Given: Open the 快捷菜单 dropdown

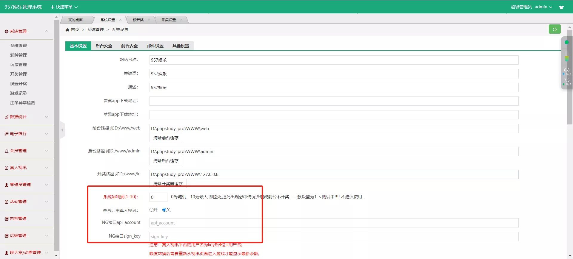Looking at the screenshot, I should coord(64,7).
